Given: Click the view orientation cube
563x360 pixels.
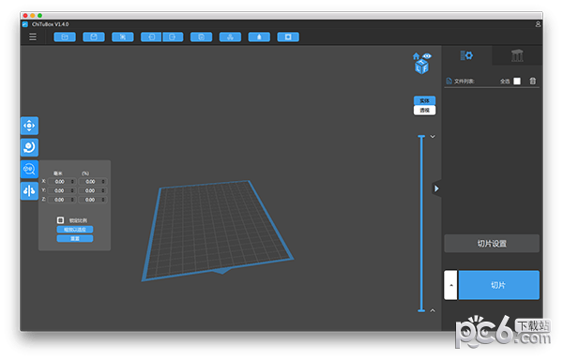Looking at the screenshot, I should [x=421, y=67].
